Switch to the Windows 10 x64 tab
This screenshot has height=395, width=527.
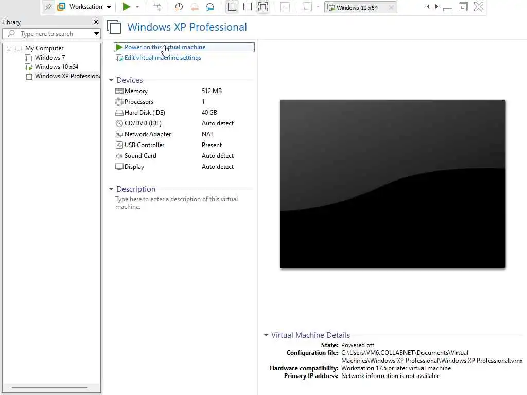[357, 7]
